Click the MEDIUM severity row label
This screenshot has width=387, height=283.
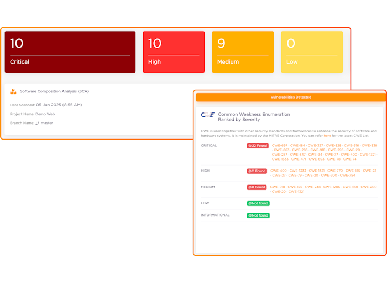click(x=208, y=187)
